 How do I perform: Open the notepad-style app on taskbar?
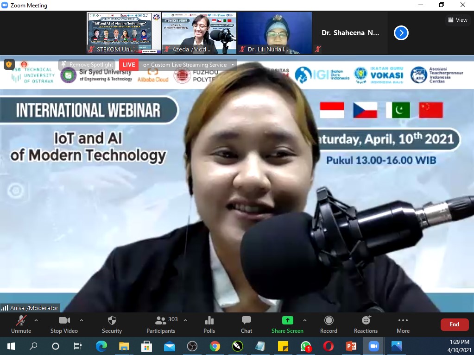click(x=260, y=346)
